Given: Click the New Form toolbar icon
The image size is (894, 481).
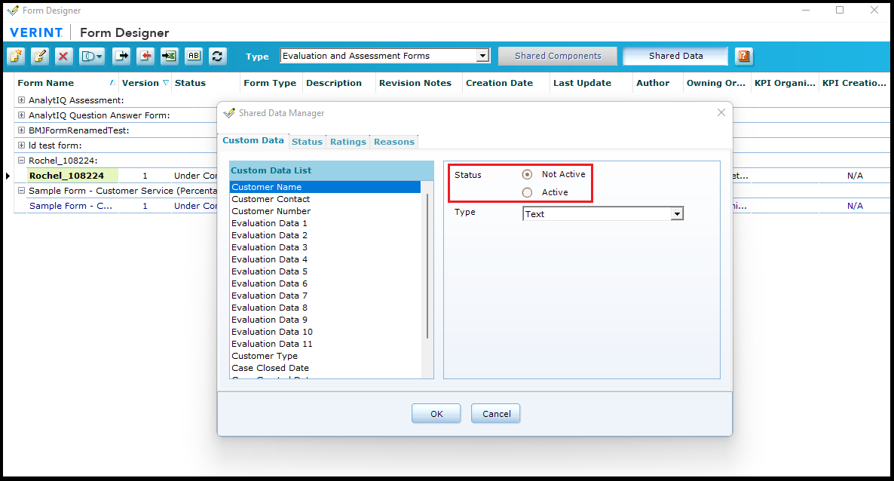Looking at the screenshot, I should [16, 56].
